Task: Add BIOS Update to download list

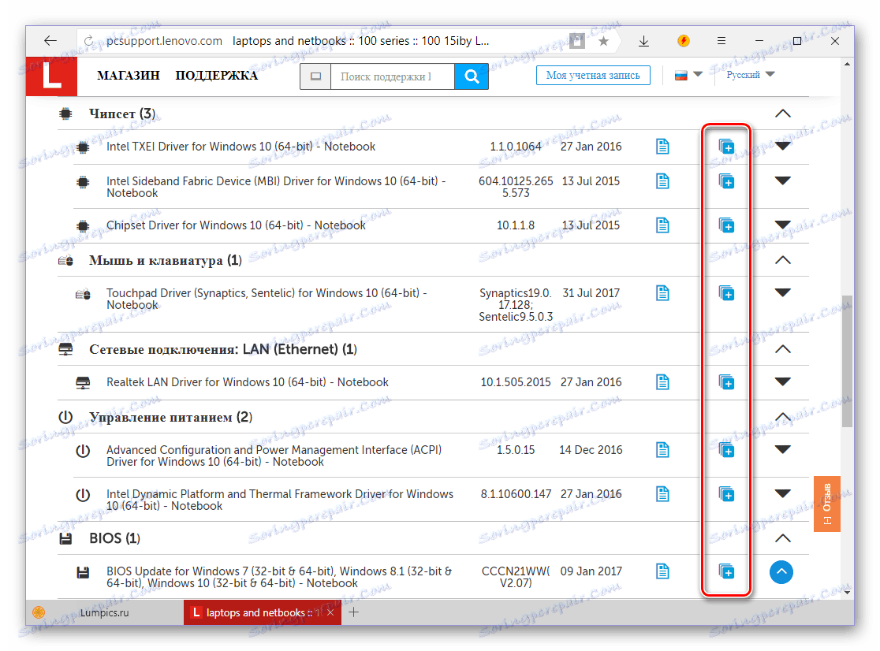Action: click(x=726, y=571)
